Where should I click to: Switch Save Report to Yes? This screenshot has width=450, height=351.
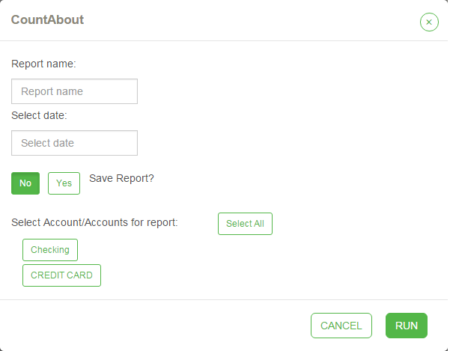(64, 183)
